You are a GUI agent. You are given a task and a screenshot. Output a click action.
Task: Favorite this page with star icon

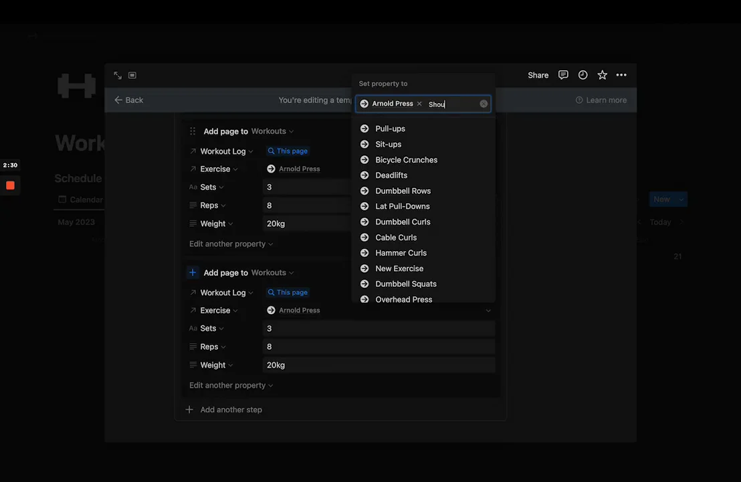[x=602, y=75]
